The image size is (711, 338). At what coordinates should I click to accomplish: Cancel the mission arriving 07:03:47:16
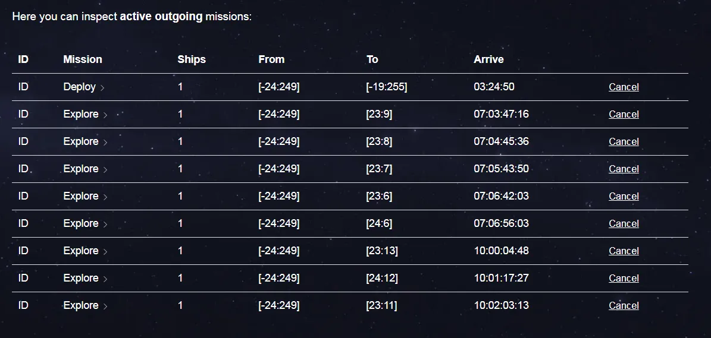pyautogui.click(x=624, y=114)
